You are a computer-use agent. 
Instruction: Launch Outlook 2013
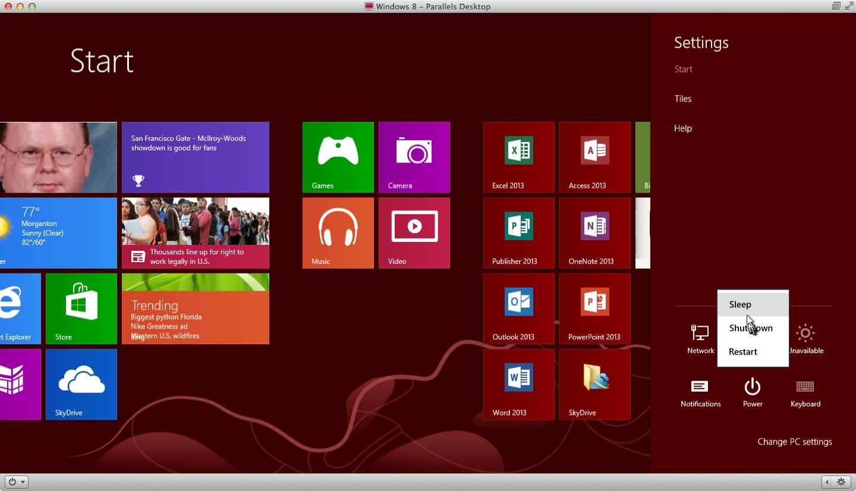(x=519, y=309)
